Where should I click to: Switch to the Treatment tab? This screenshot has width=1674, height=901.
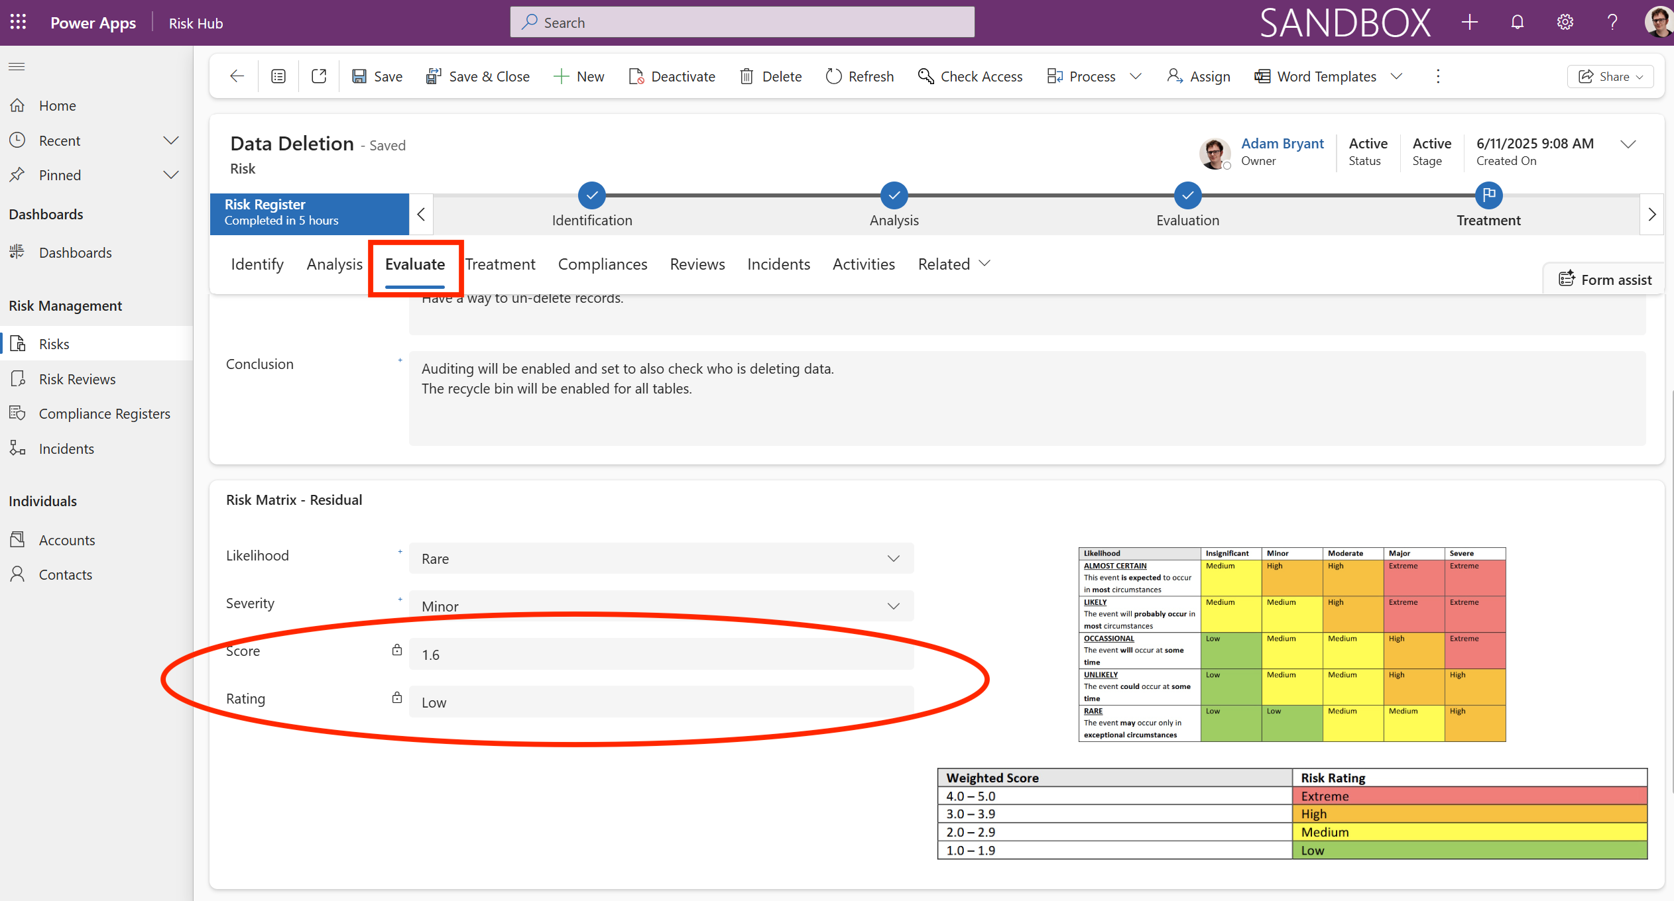coord(500,264)
